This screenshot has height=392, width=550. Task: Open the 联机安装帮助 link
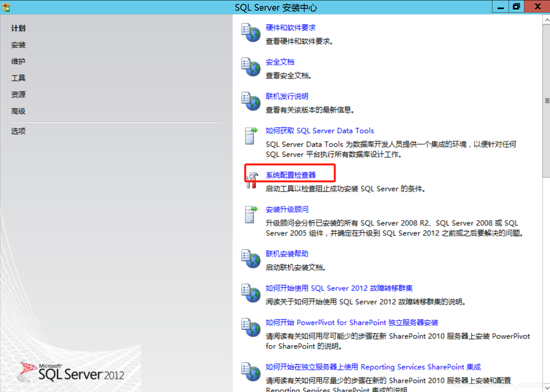pyautogui.click(x=287, y=254)
